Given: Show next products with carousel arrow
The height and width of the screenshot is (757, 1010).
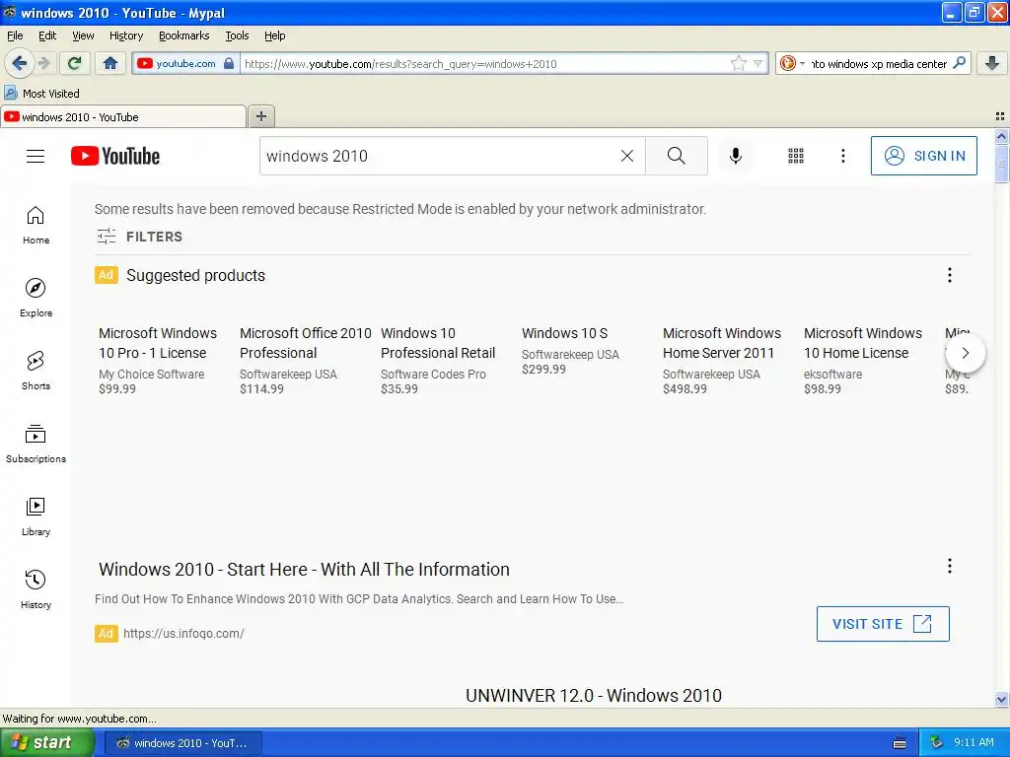Looking at the screenshot, I should tap(965, 353).
